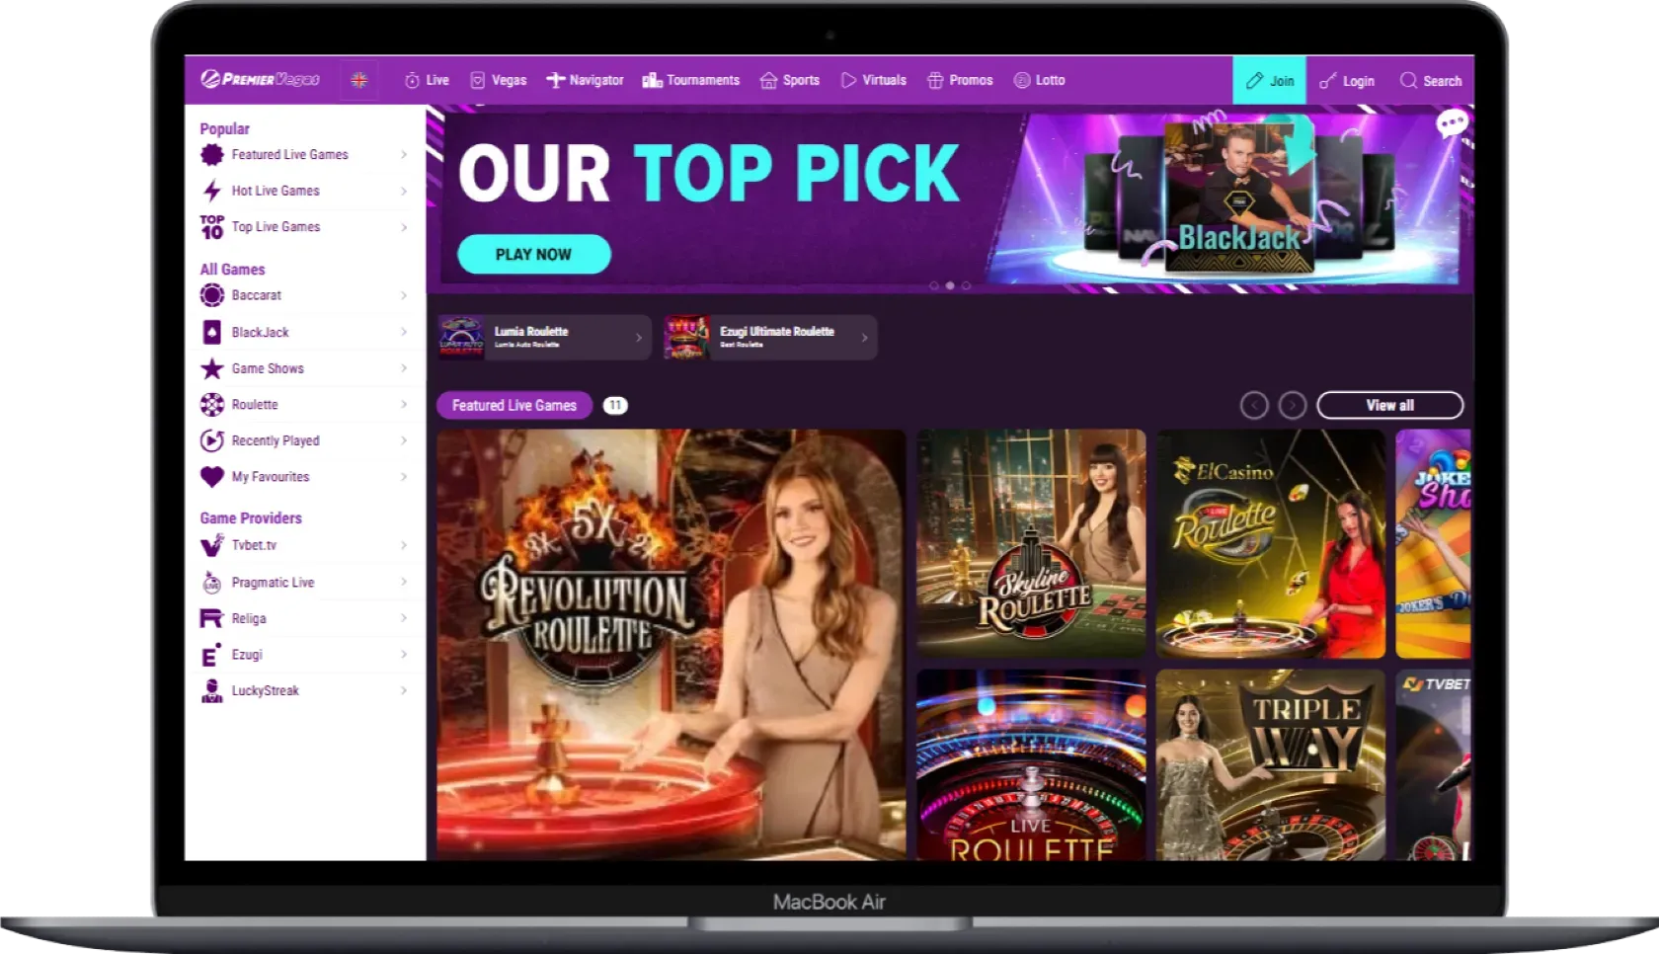Click the Recently Played icon
The width and height of the screenshot is (1659, 954).
pyautogui.click(x=211, y=440)
